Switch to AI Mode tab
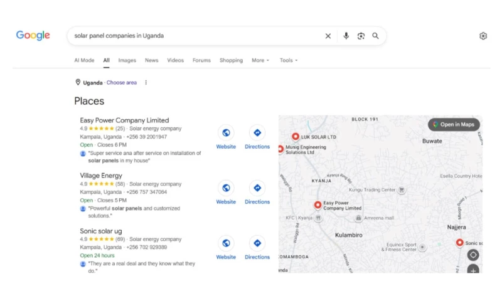The image size is (502, 301). [x=84, y=60]
